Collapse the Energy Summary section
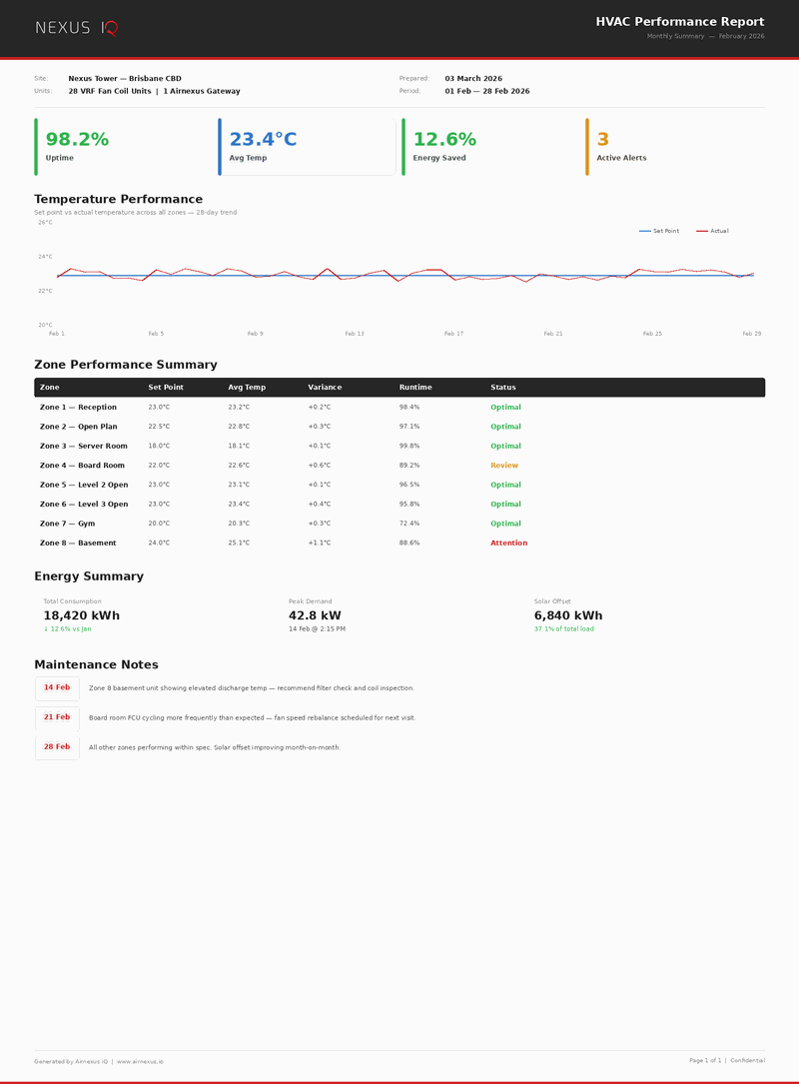Viewport: 799px width, 1084px height. tap(87, 576)
